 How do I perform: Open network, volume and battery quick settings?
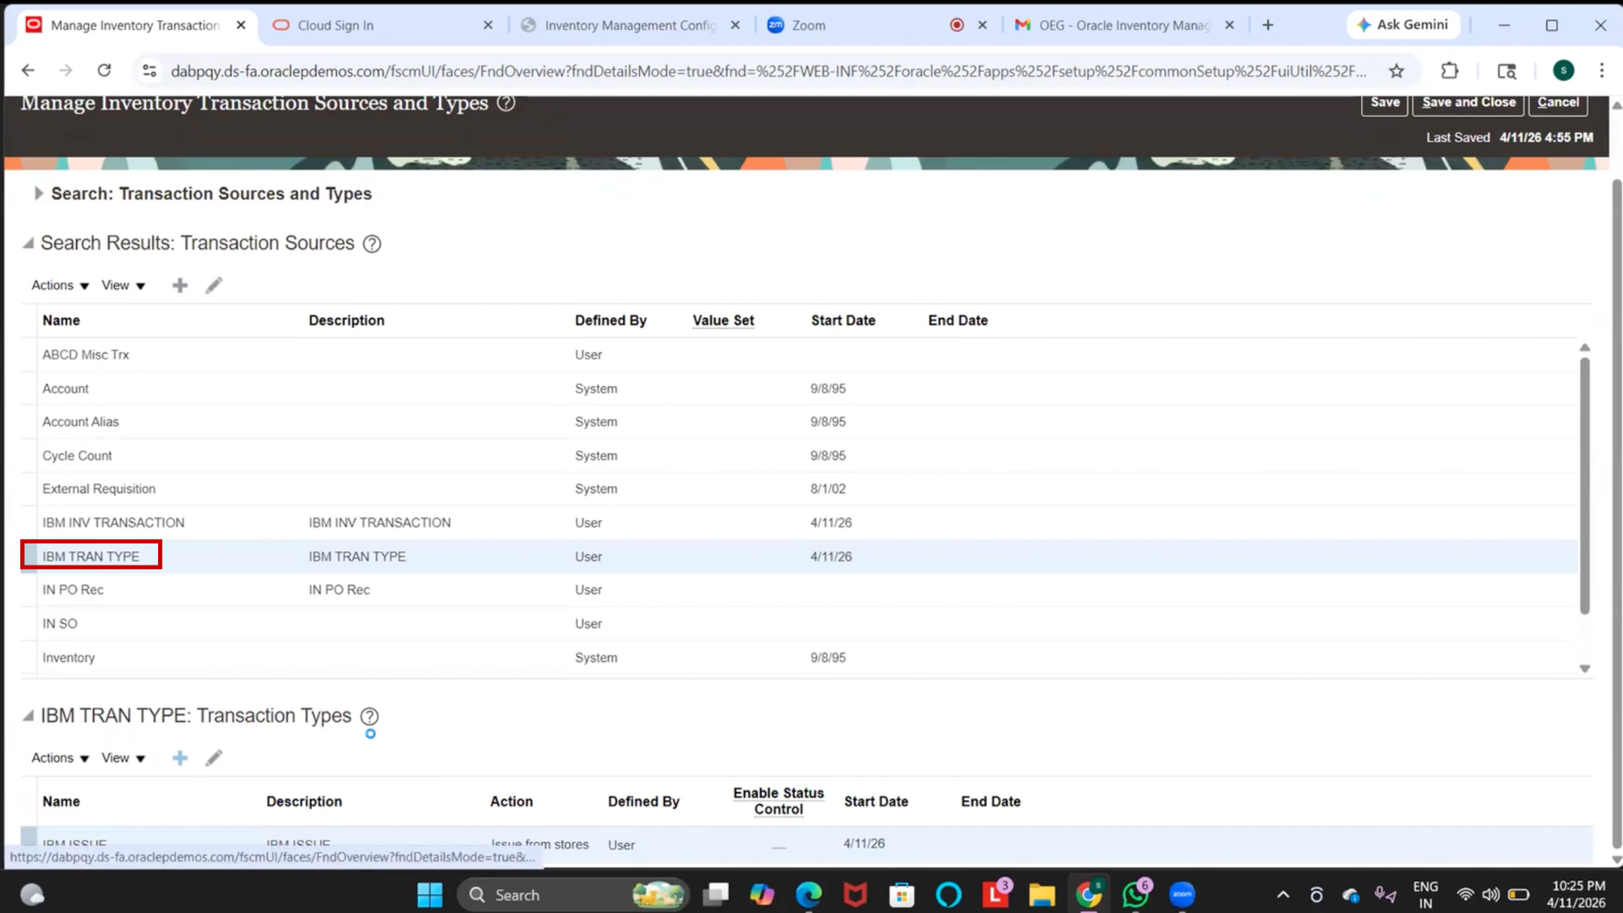tap(1492, 894)
